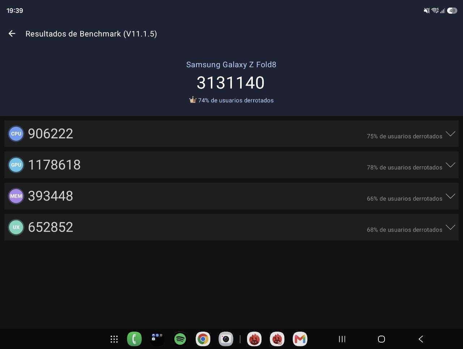Viewport: 463px width, 349px height.
Task: Tap the system back navigation button
Action: point(421,339)
